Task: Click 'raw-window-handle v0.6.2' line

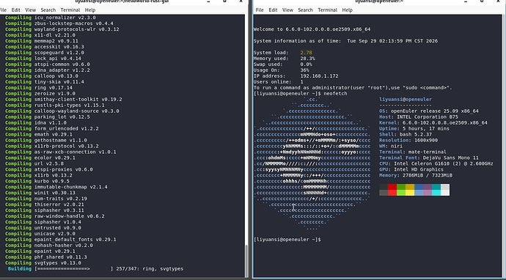Action: [x=55, y=216]
